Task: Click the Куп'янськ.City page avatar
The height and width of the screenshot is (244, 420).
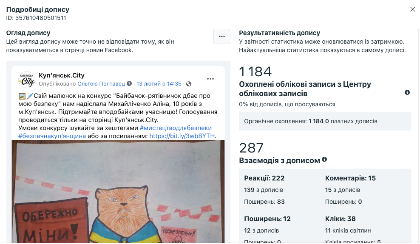Action: tap(26, 80)
